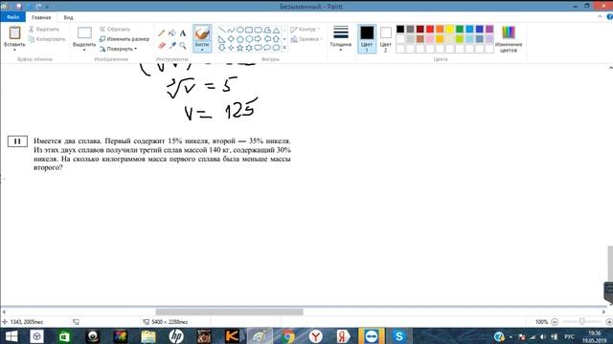Switch to the Home (Главная) tab

41,17
